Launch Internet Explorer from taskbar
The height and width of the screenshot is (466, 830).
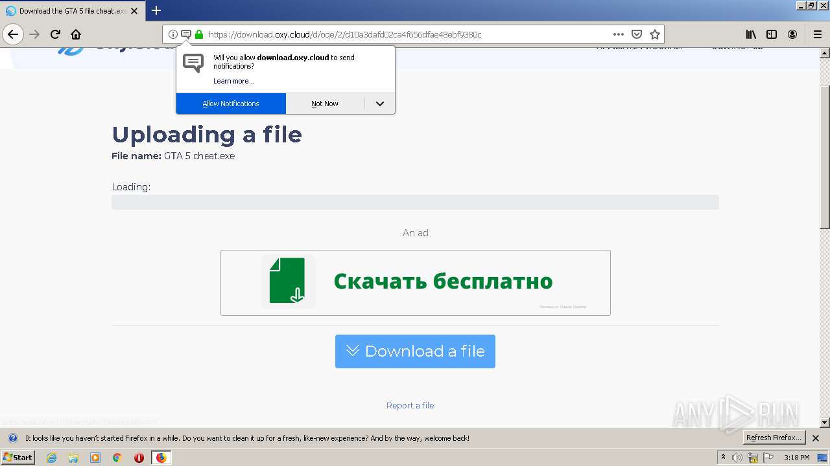click(51, 458)
